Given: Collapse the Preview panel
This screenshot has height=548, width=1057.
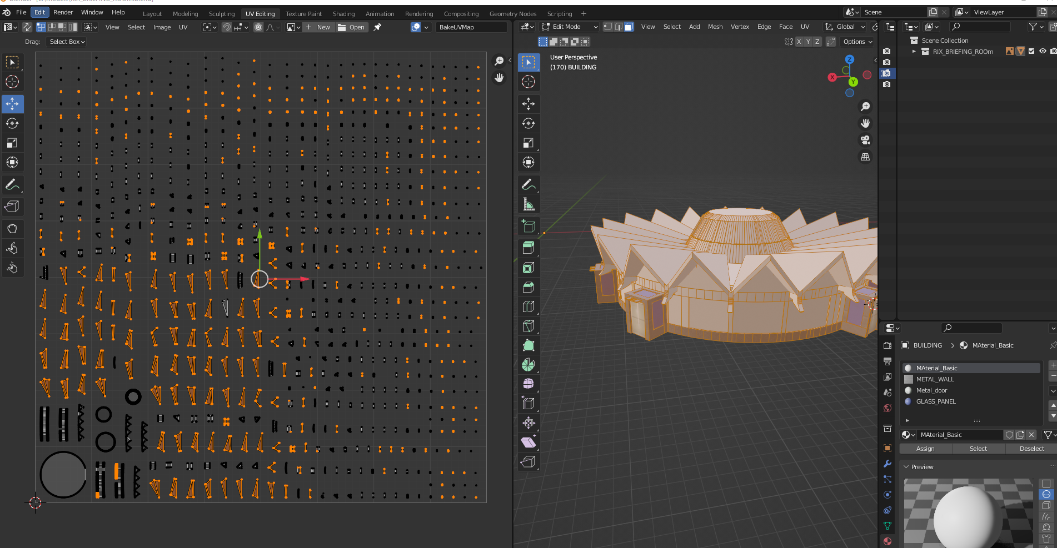Looking at the screenshot, I should [x=906, y=467].
